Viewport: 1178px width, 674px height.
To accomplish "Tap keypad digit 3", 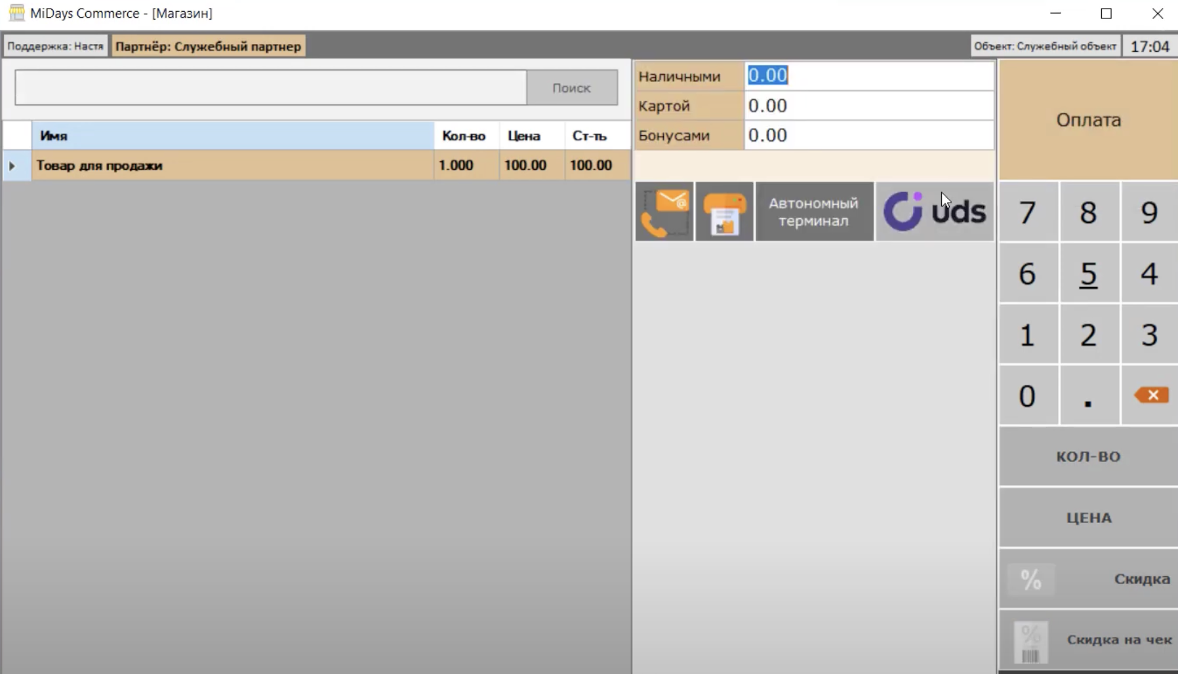I will 1149,334.
